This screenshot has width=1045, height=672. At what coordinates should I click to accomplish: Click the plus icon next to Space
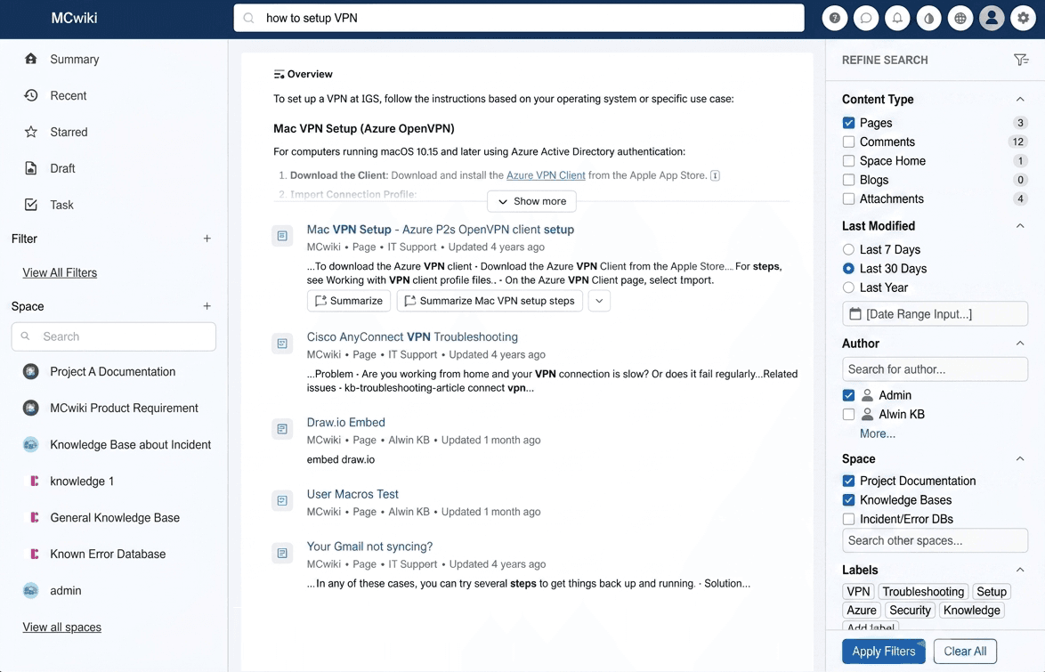pos(207,306)
